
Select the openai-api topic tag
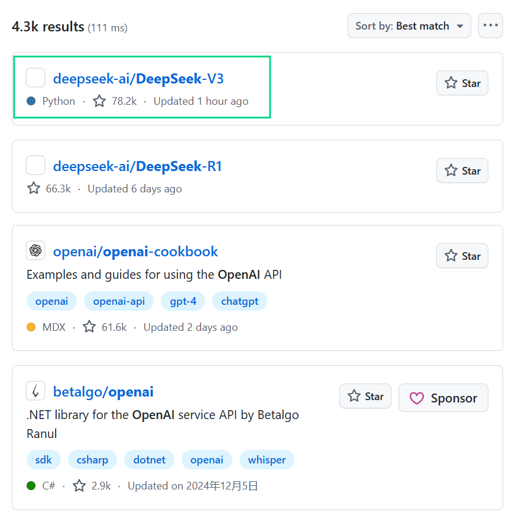click(x=119, y=301)
